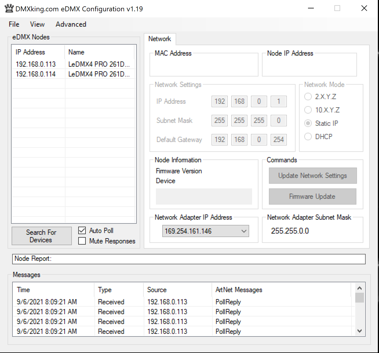Click Firmware Update
This screenshot has width=379, height=353.
pyautogui.click(x=312, y=196)
